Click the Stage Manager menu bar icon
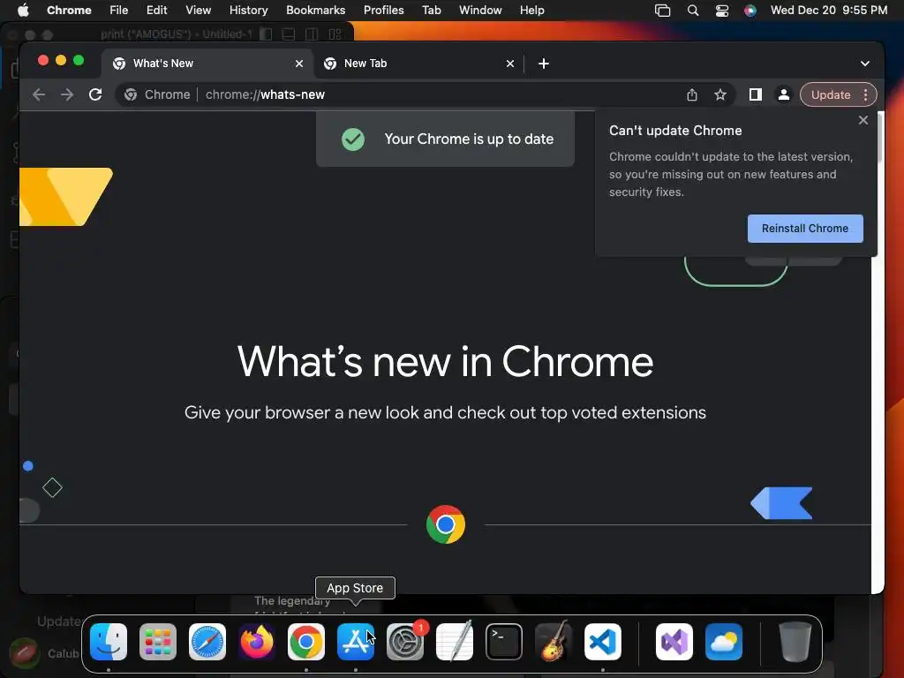Viewport: 904px width, 678px height. pos(662,11)
